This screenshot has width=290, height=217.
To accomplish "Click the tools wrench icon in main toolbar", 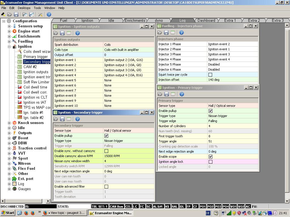I will pyautogui.click(x=40, y=14).
